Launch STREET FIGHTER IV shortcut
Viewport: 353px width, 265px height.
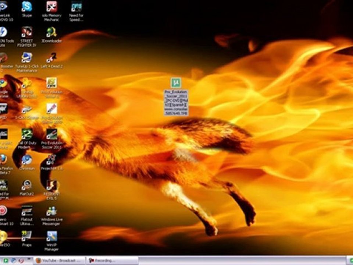pos(27,37)
